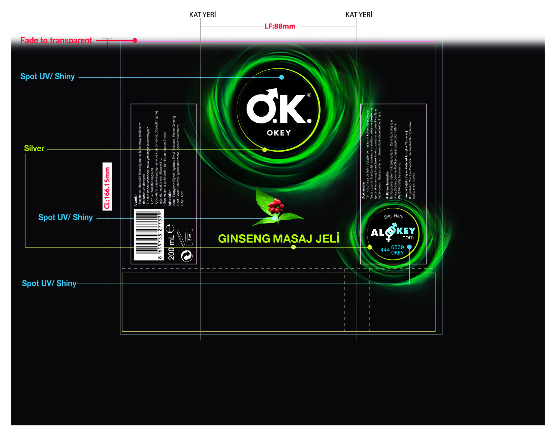Viewport: 555px width, 434px height.
Task: Click the '200 mL' volume text
Action: [x=171, y=247]
